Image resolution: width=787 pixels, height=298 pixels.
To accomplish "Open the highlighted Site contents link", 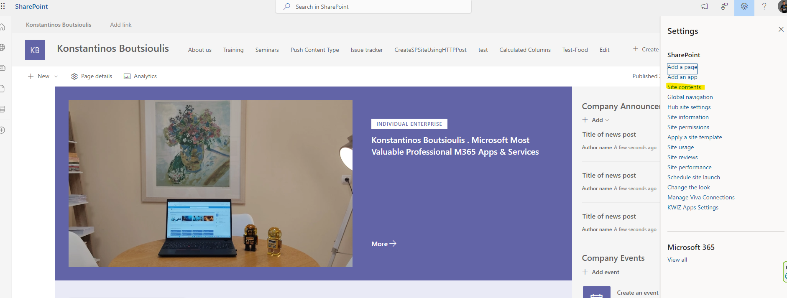I will click(x=684, y=87).
